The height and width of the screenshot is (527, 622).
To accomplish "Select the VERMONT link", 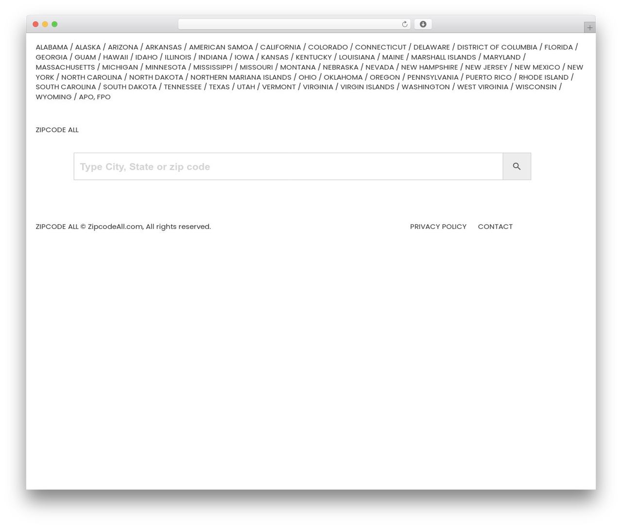I will [279, 87].
